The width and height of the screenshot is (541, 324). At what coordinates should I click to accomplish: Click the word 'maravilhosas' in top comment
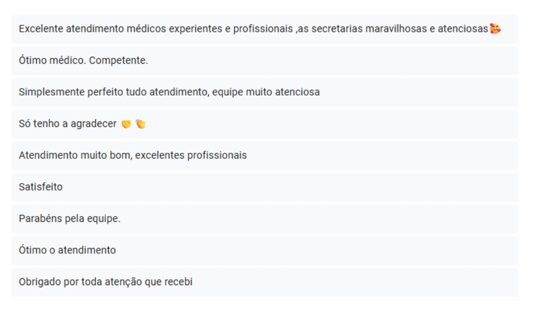[x=396, y=29]
